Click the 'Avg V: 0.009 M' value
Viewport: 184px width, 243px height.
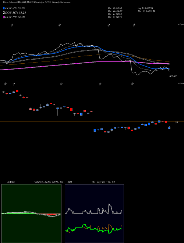coord(145,8)
